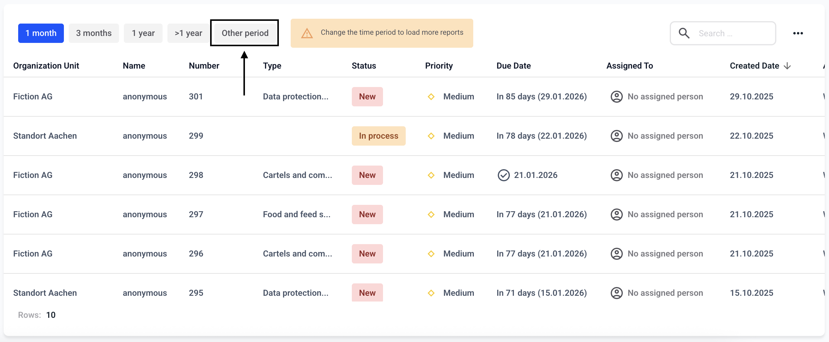
Task: Switch to the 3 months period
Action: (x=94, y=33)
